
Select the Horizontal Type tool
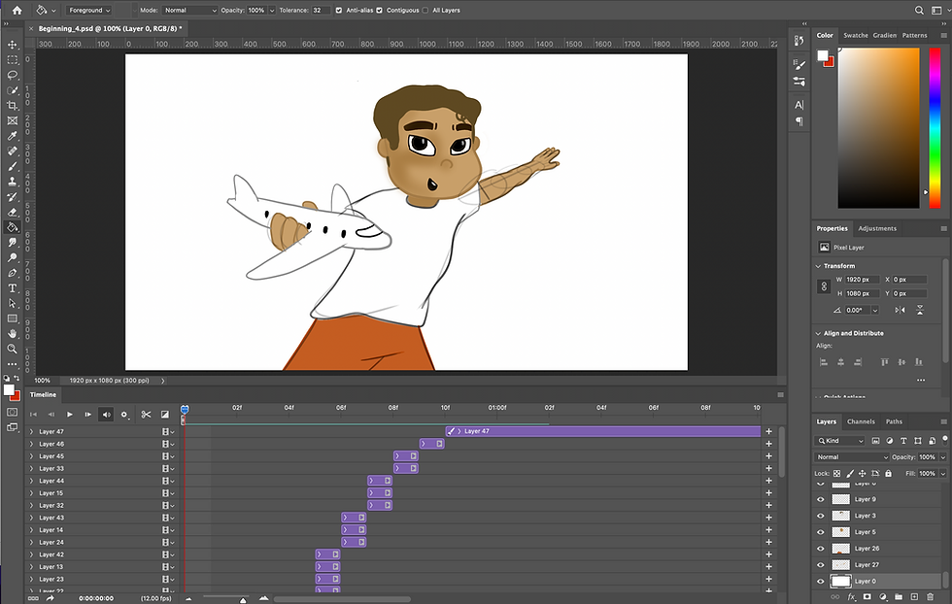(12, 288)
